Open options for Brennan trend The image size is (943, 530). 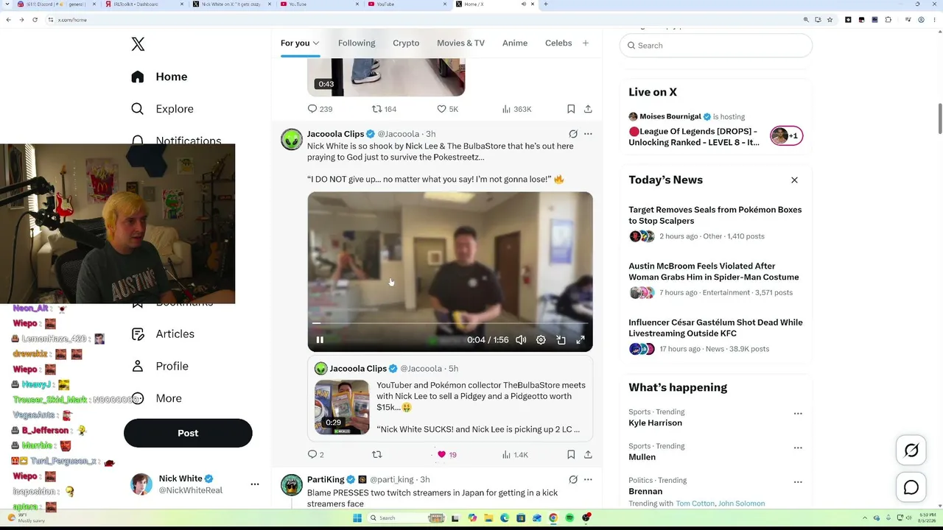[x=798, y=481]
